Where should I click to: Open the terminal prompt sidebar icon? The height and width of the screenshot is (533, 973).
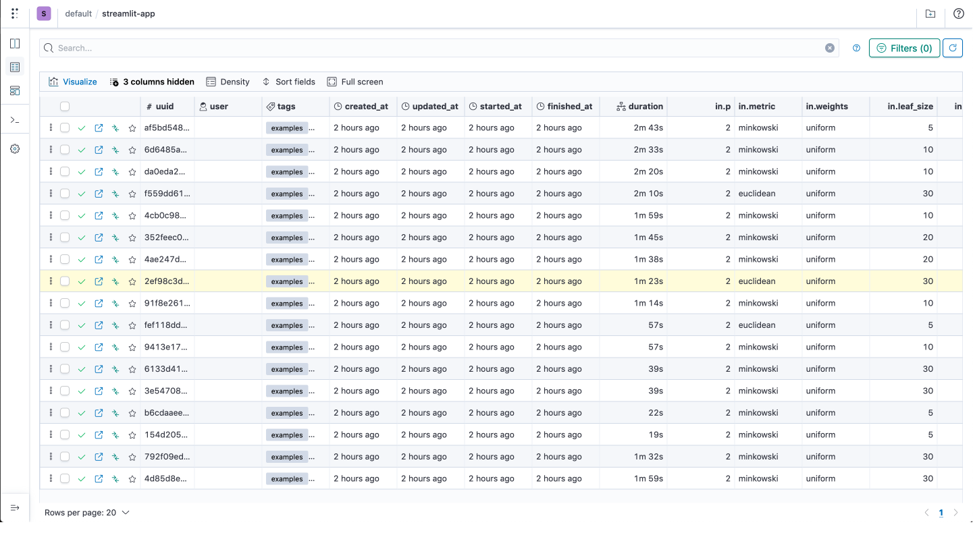15,120
